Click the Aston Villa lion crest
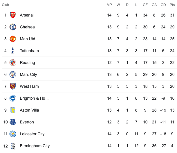The height and width of the screenshot is (153, 177). point(13,110)
